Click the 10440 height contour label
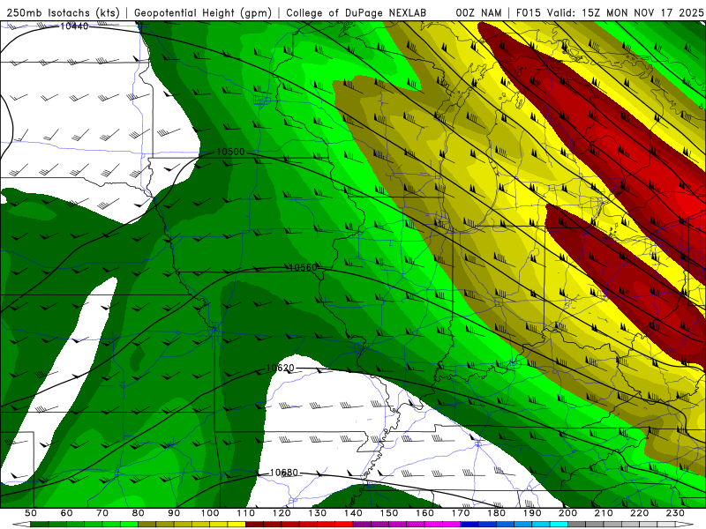Viewport: 706px width, 529px height. (x=74, y=26)
